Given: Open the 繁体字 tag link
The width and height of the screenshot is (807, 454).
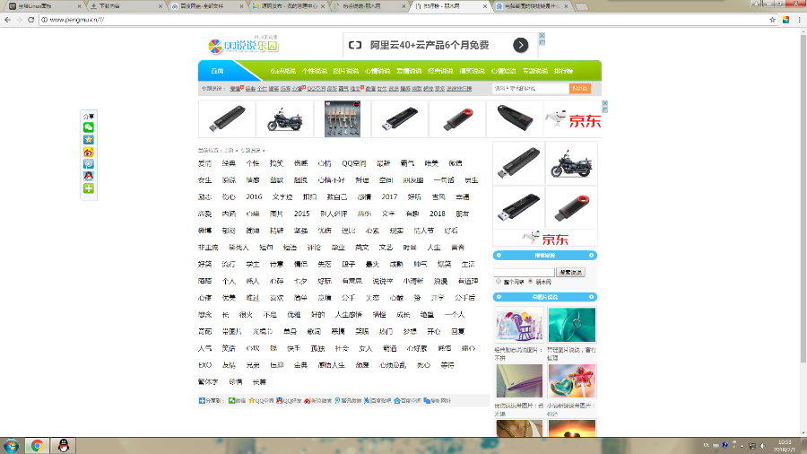Looking at the screenshot, I should 208,382.
